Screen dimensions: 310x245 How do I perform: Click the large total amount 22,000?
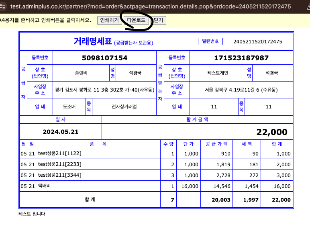[x=272, y=132]
